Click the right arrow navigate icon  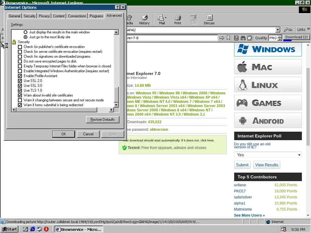click(222, 38)
